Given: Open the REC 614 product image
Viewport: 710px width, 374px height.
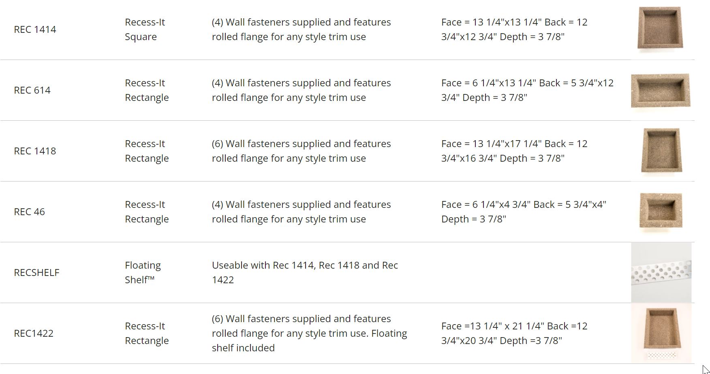Looking at the screenshot, I should [661, 90].
